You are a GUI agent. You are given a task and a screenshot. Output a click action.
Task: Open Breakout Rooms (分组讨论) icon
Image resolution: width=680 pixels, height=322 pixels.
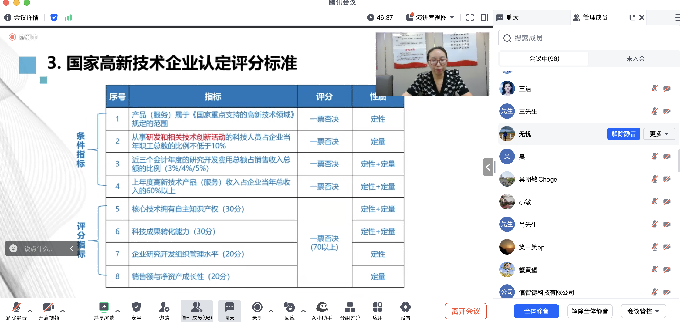pos(350,307)
